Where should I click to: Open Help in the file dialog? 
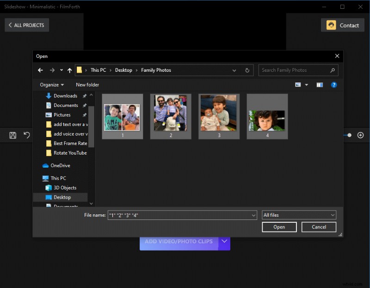tap(334, 85)
